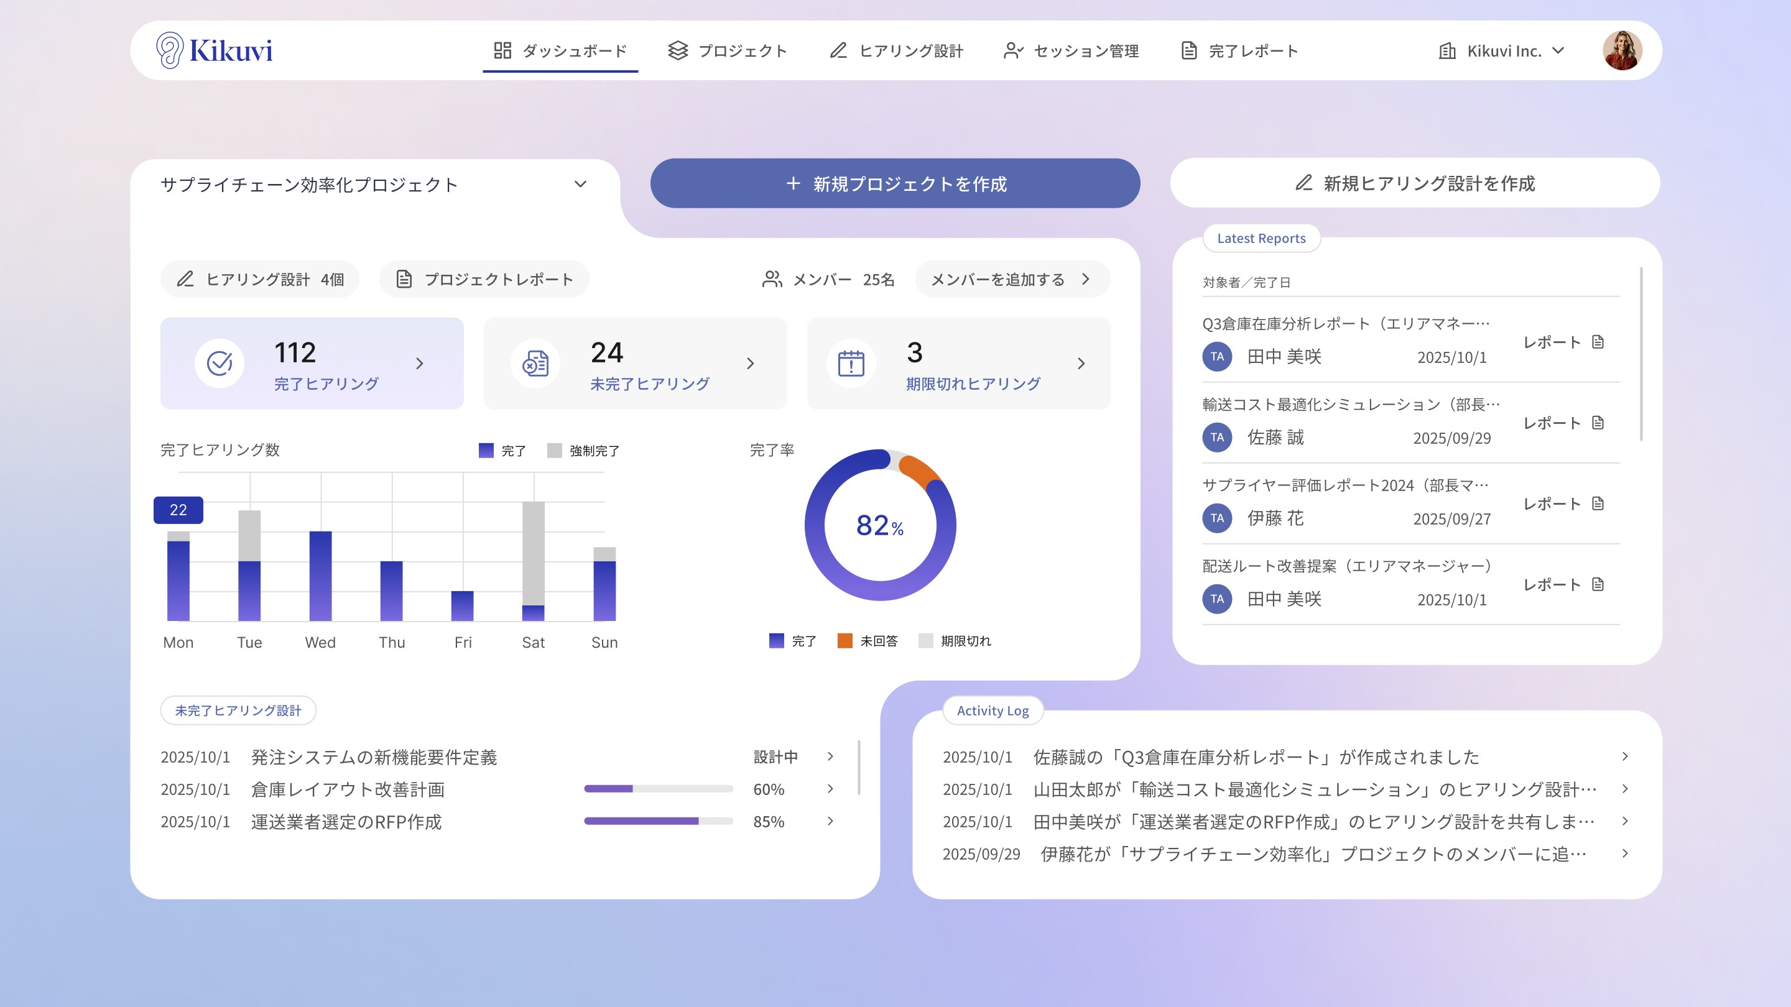Expand 発注システムの新機能要件定義 row chevron
1791x1007 pixels.
(x=830, y=756)
